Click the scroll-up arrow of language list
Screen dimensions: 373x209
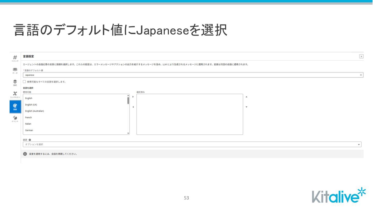(x=128, y=95)
